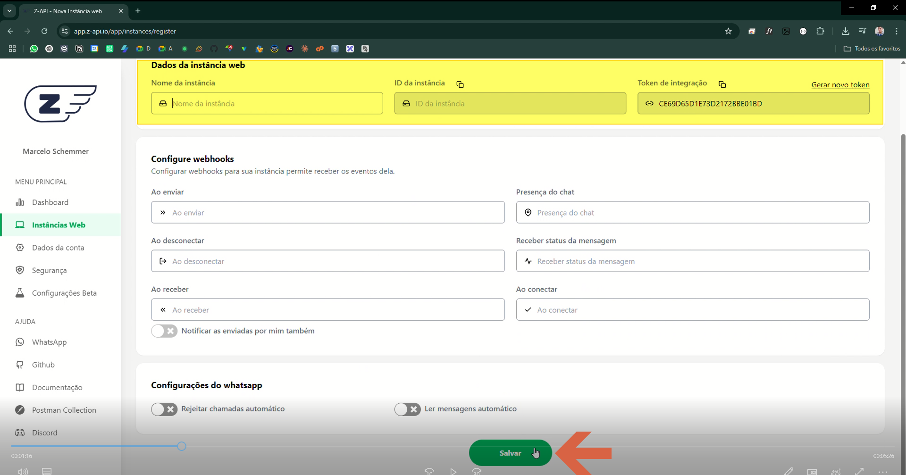906x475 pixels.
Task: Click the green Salvar button
Action: click(x=511, y=453)
